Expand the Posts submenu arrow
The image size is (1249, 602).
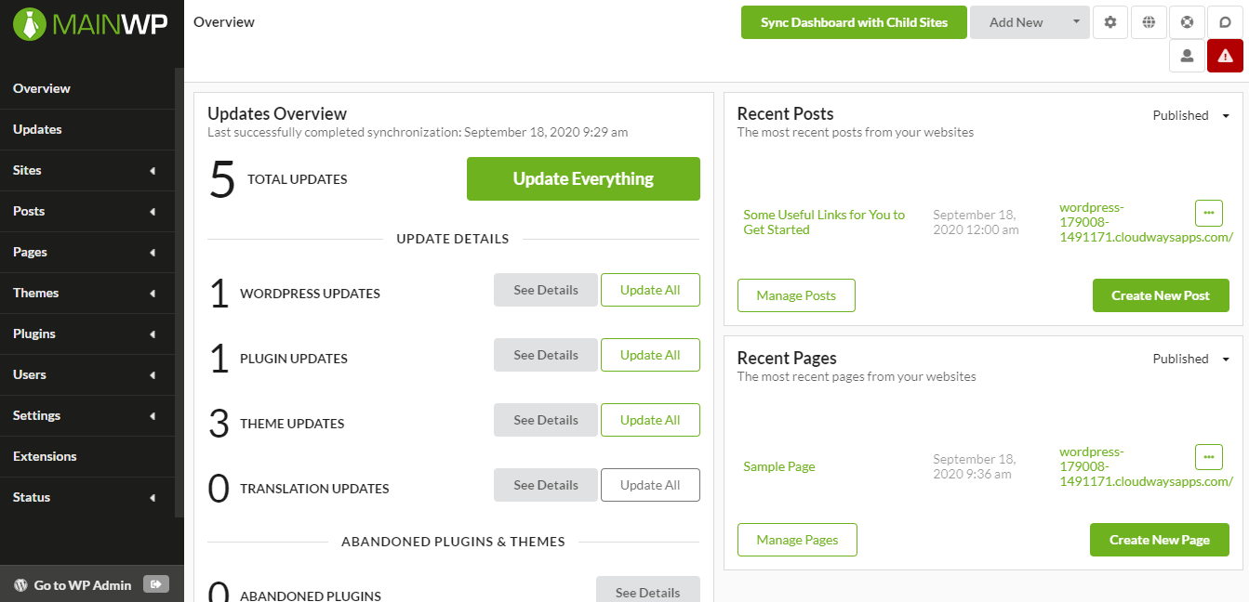pyautogui.click(x=152, y=212)
